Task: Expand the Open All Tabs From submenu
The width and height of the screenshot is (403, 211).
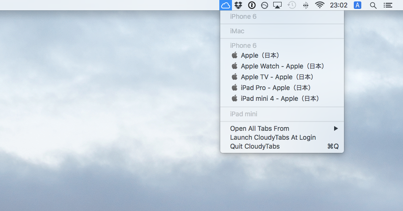Action: pyautogui.click(x=282, y=128)
